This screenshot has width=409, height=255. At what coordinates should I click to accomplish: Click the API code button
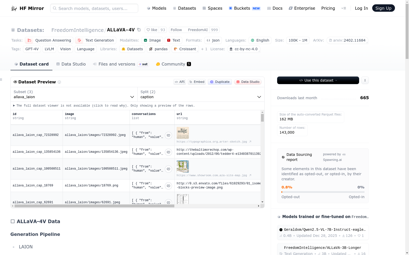pos(180,82)
